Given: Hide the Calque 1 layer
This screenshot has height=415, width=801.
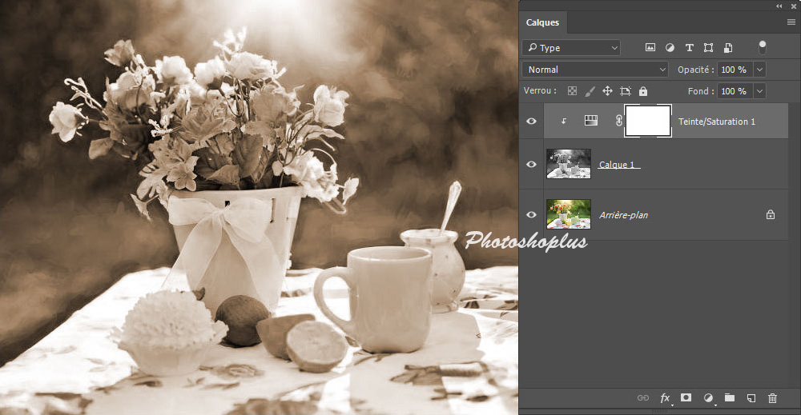Looking at the screenshot, I should [531, 164].
